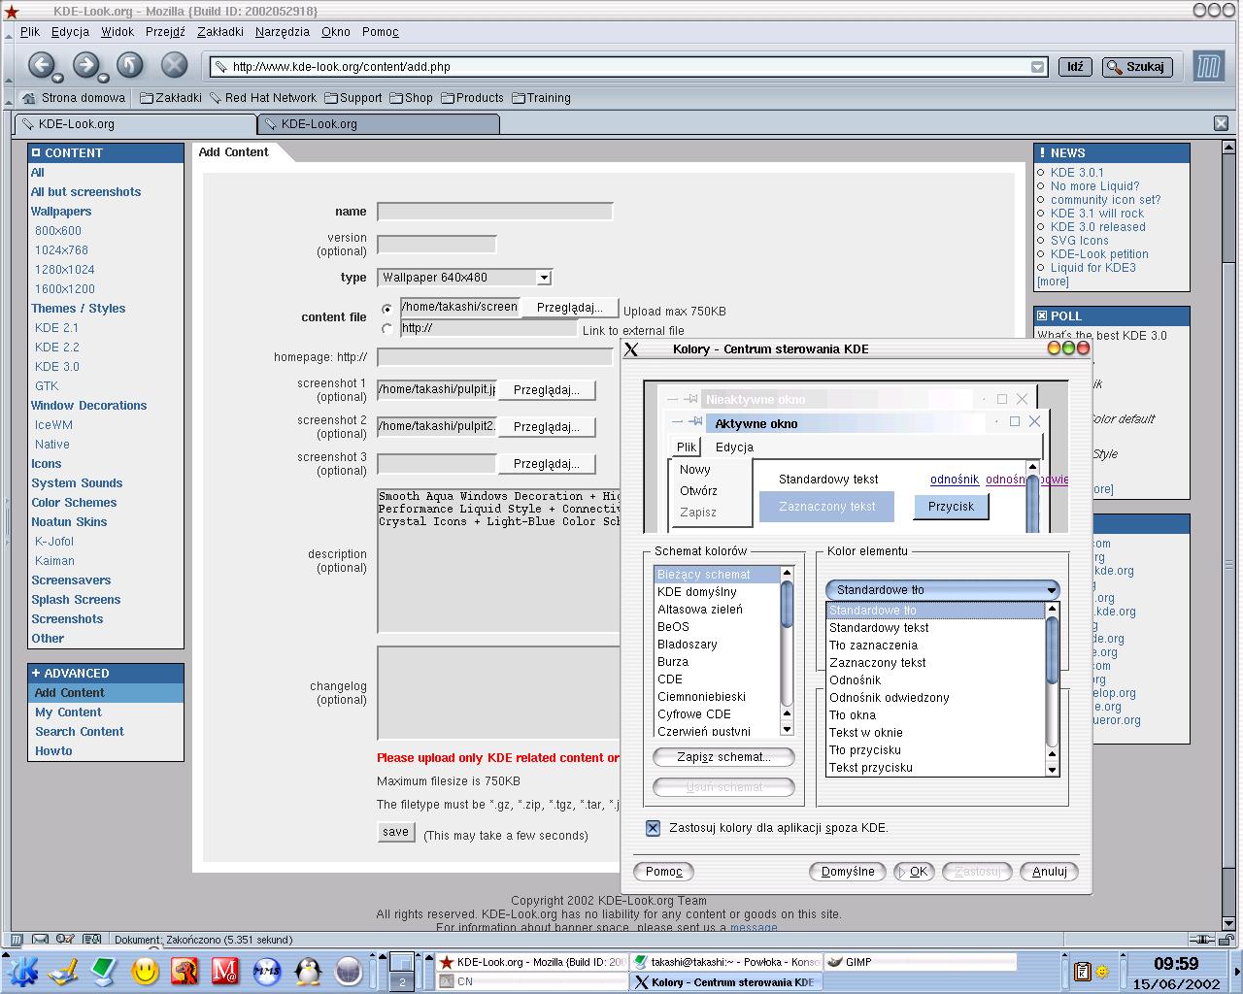This screenshot has height=994, width=1243.
Task: Close the current browser tab
Action: click(1221, 123)
